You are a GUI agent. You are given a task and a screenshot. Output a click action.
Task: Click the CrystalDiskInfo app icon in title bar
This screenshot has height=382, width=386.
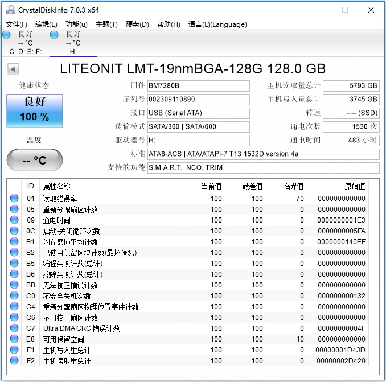tap(11, 10)
